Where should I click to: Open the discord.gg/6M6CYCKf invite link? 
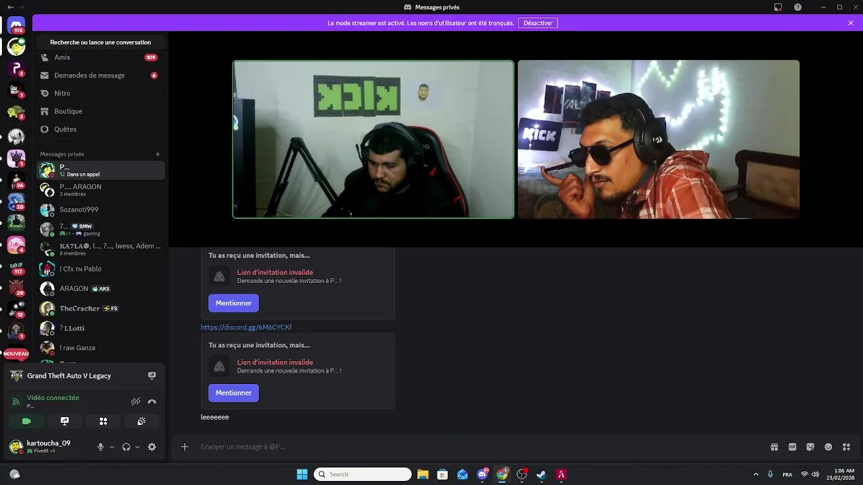tap(246, 327)
